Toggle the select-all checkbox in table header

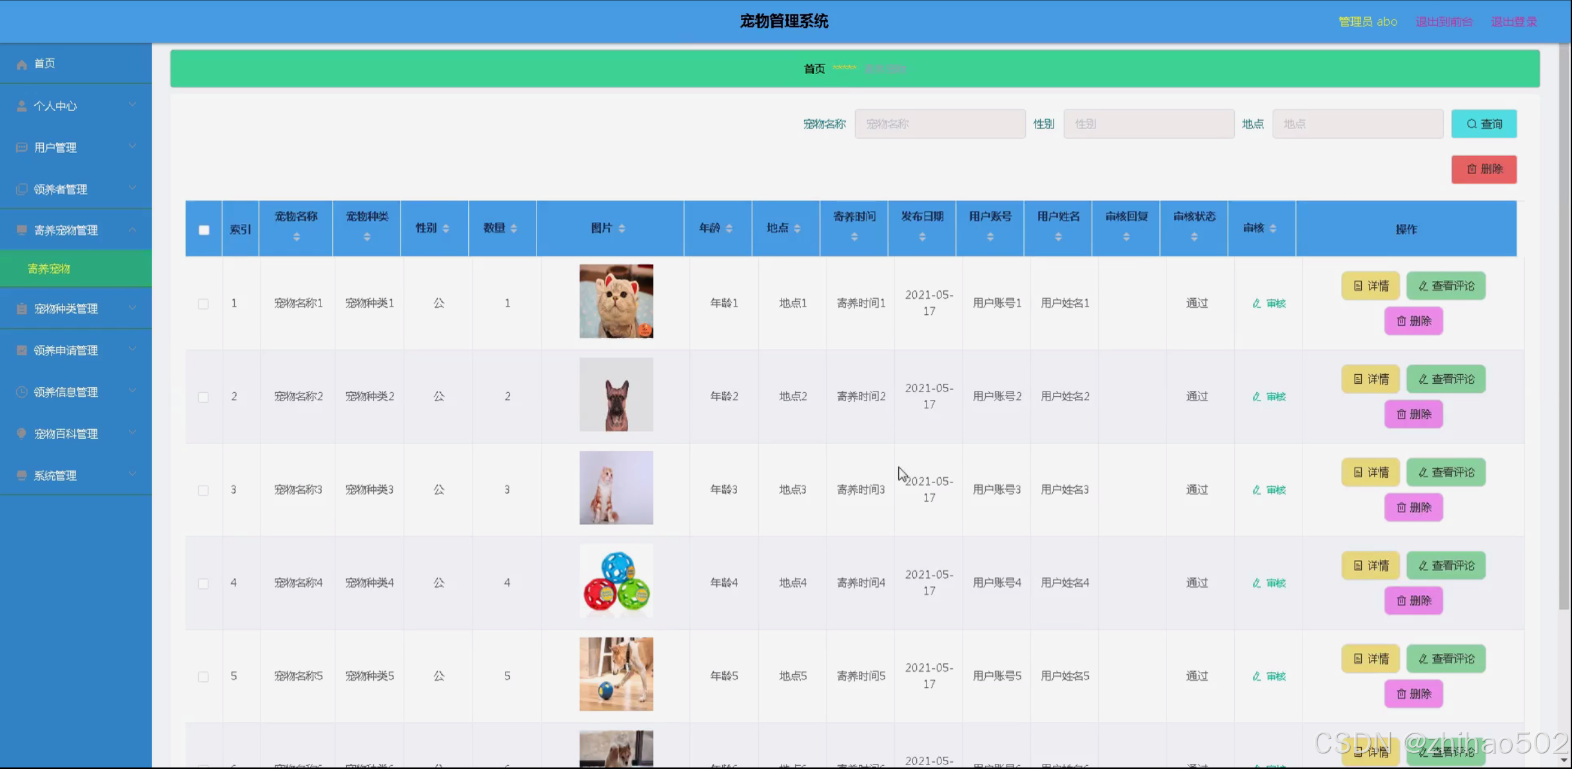pyautogui.click(x=204, y=230)
